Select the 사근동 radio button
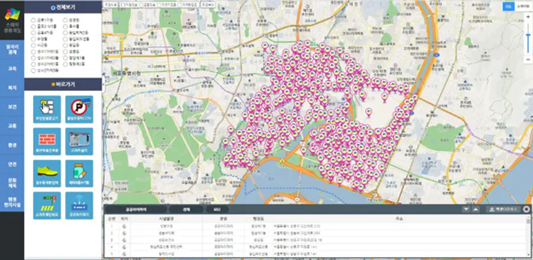533x260 pixels. 33,45
